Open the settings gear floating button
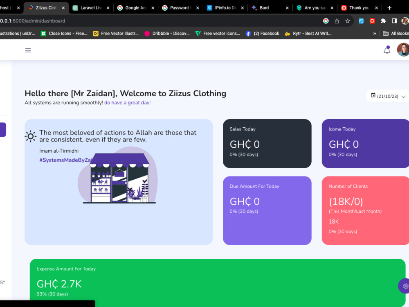Image resolution: width=409 pixels, height=307 pixels. tap(405, 286)
